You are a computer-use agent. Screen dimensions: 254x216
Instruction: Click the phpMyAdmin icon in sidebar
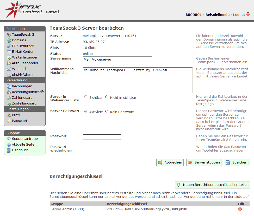pos(9,75)
